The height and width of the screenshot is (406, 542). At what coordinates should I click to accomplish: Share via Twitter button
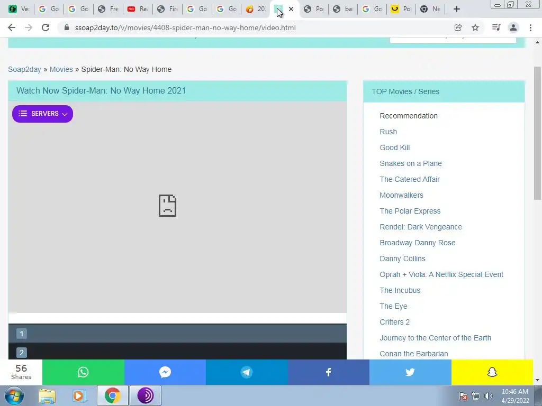pos(410,372)
